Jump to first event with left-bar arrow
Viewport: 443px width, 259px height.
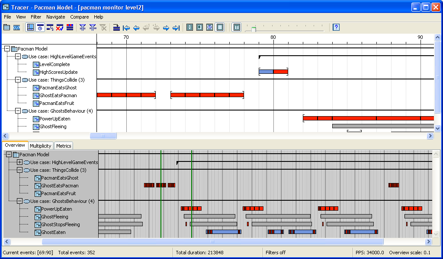point(126,28)
